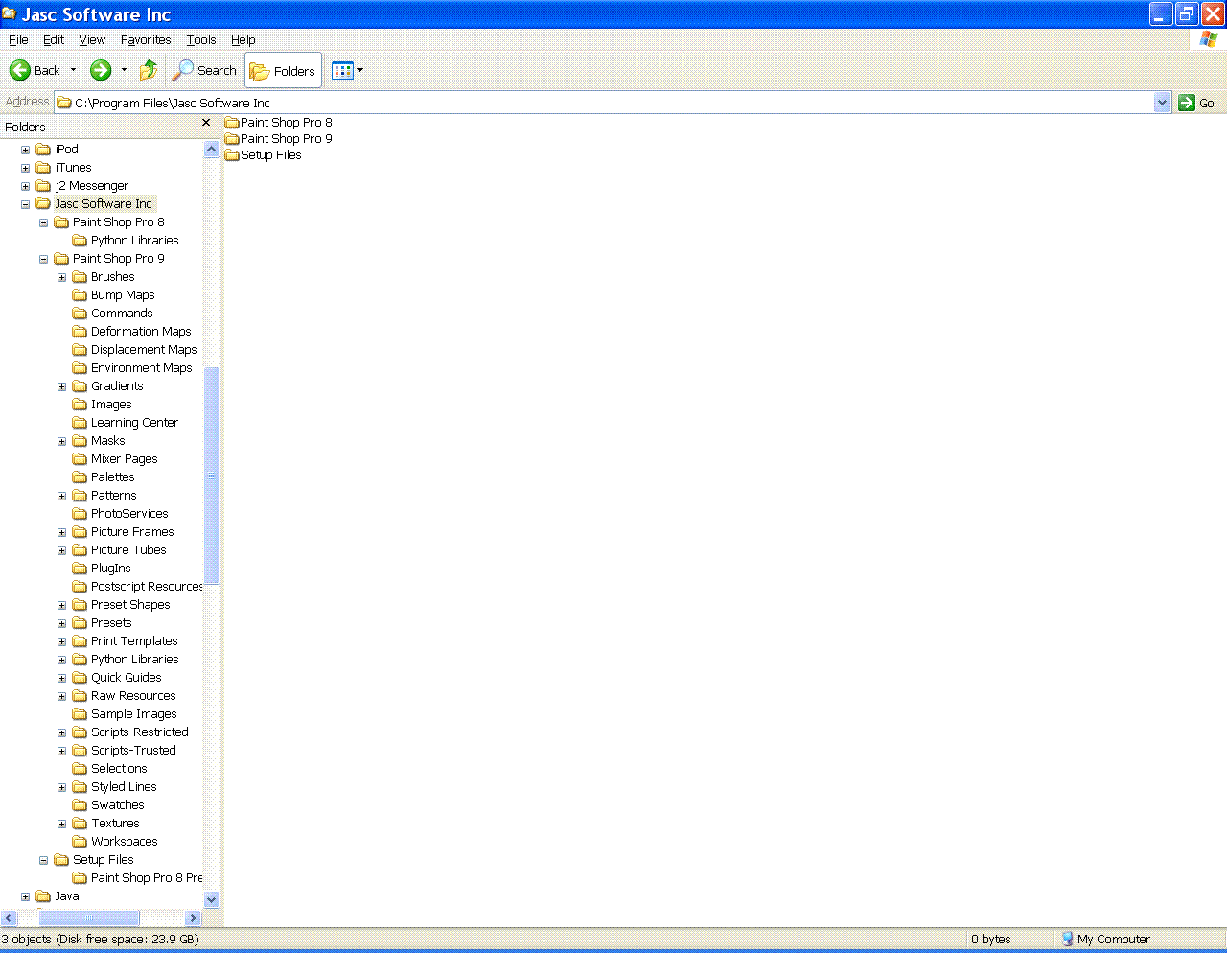Open the Views dropdown button
The width and height of the screenshot is (1227, 953).
347,70
